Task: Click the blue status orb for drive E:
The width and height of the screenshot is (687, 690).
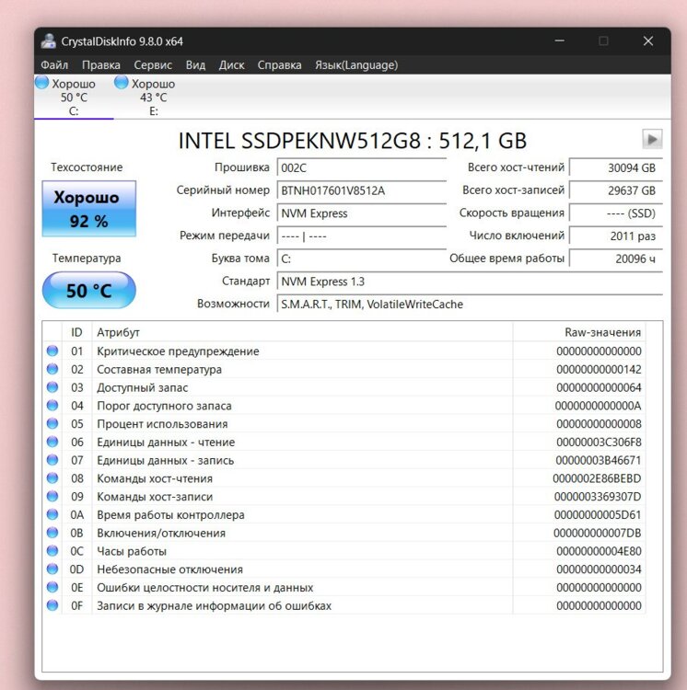Action: (121, 83)
